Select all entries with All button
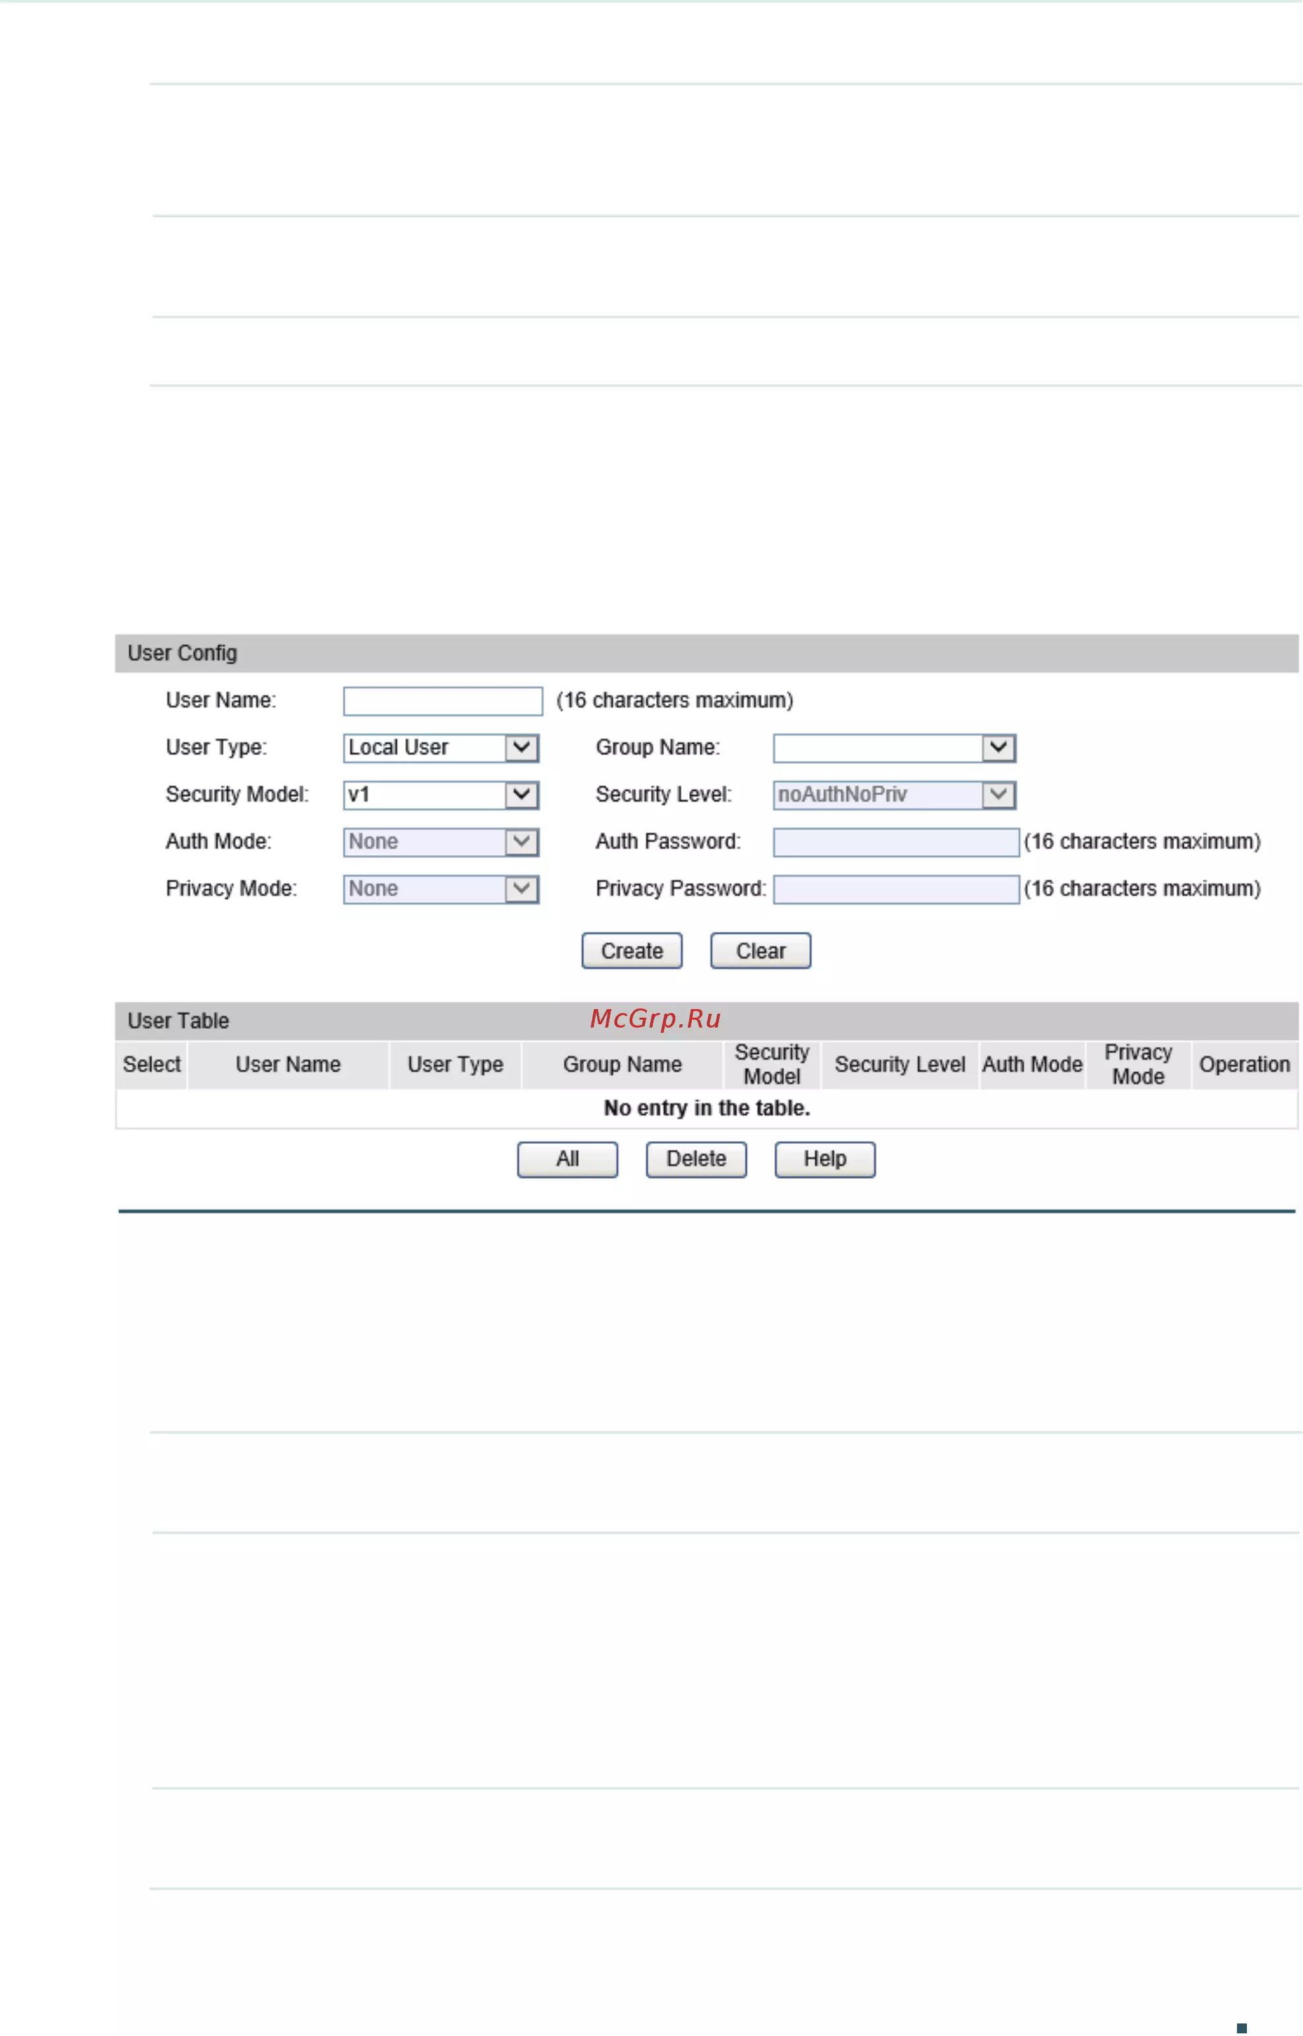The width and height of the screenshot is (1303, 2036). point(568,1159)
